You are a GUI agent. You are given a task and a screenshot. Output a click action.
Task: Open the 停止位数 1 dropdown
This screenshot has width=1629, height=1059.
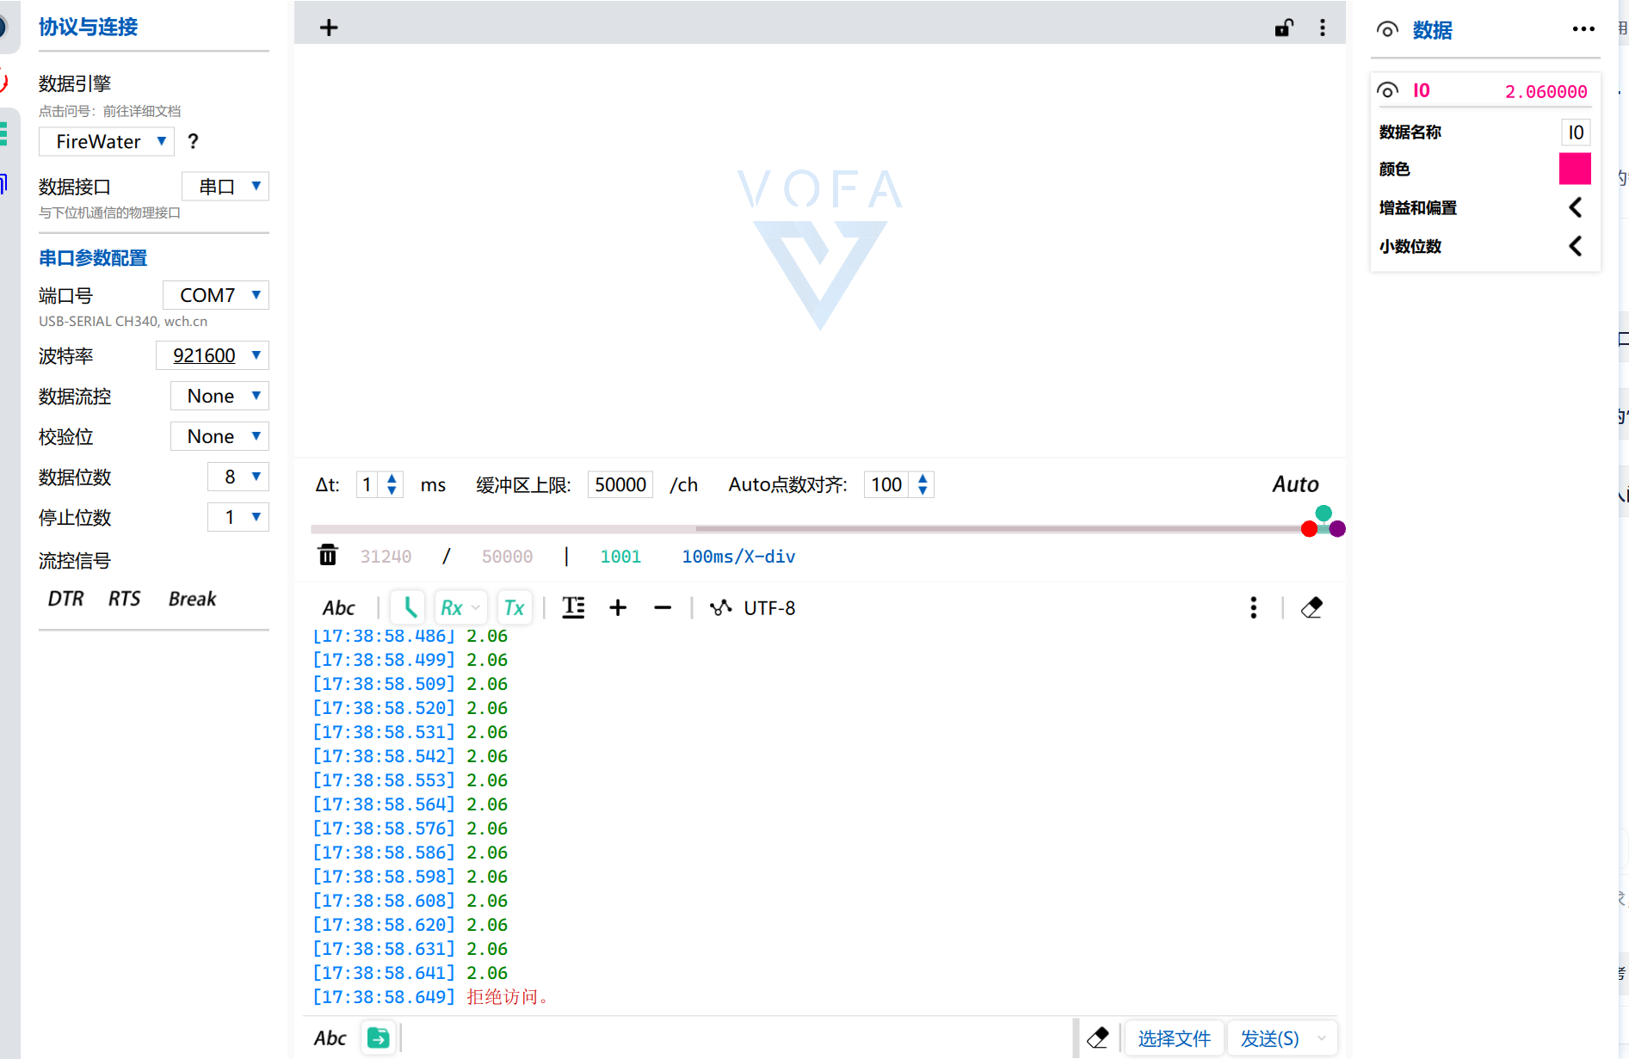[238, 517]
